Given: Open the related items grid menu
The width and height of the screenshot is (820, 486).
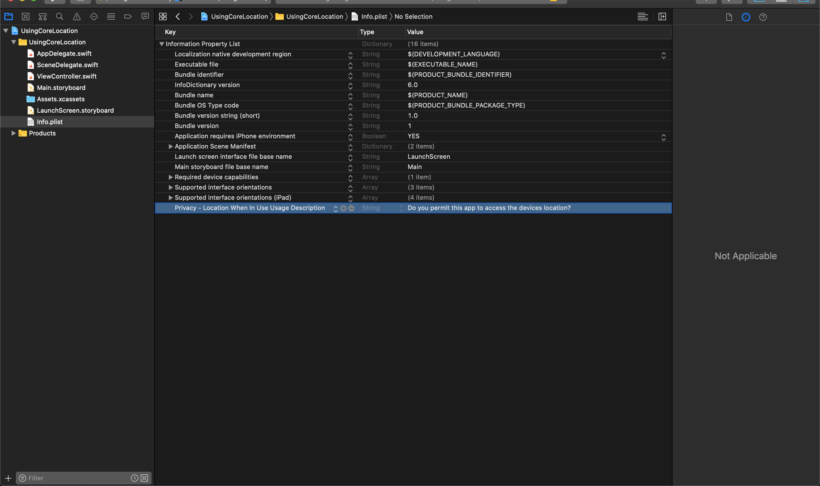Looking at the screenshot, I should point(163,17).
